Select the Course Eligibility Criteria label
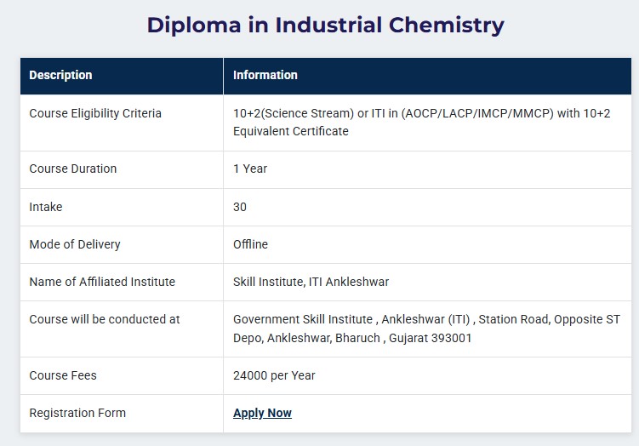Screen dimensions: 639x446 (x=95, y=113)
